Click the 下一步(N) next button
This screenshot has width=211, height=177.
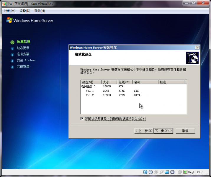pyautogui.click(x=163, y=131)
